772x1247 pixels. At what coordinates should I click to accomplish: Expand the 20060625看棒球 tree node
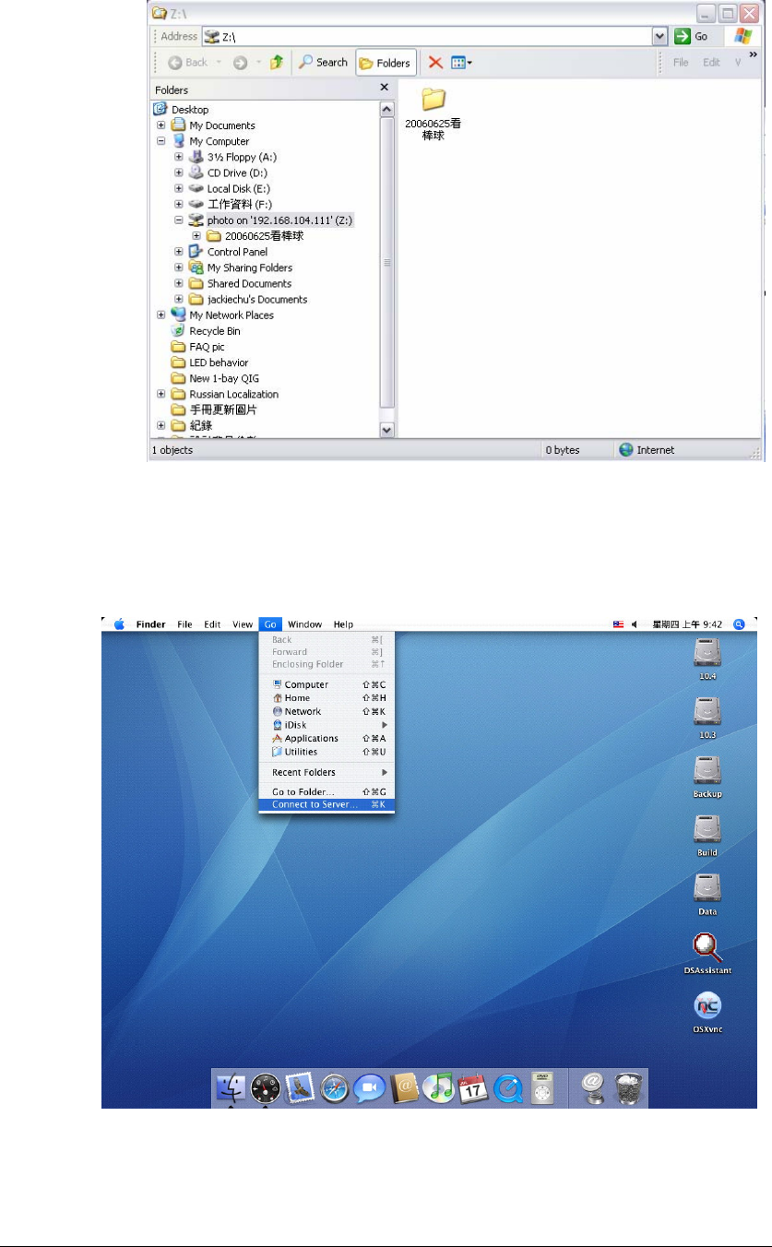196,236
